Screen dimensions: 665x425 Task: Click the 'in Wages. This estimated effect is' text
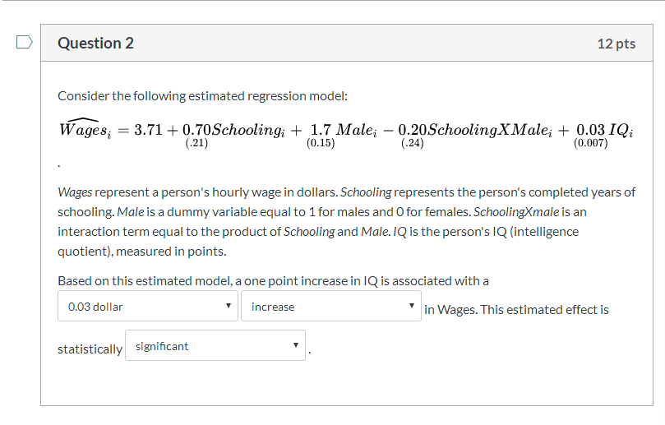(516, 310)
